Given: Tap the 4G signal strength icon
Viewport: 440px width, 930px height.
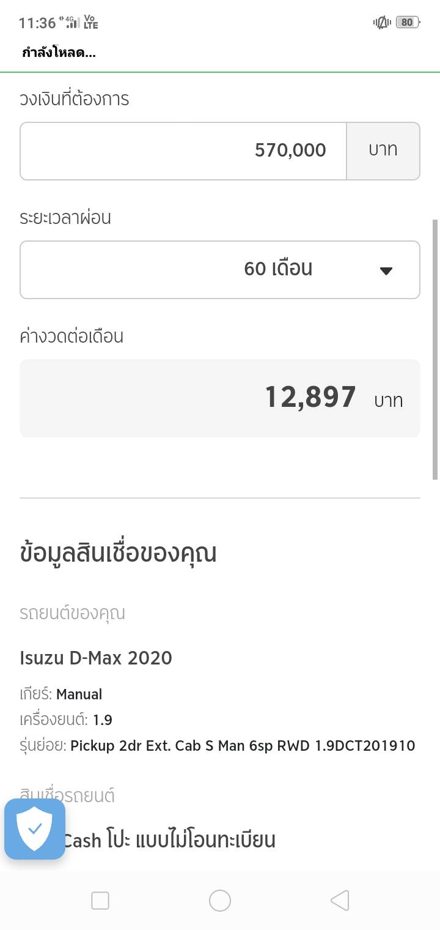Looking at the screenshot, I should [70, 23].
